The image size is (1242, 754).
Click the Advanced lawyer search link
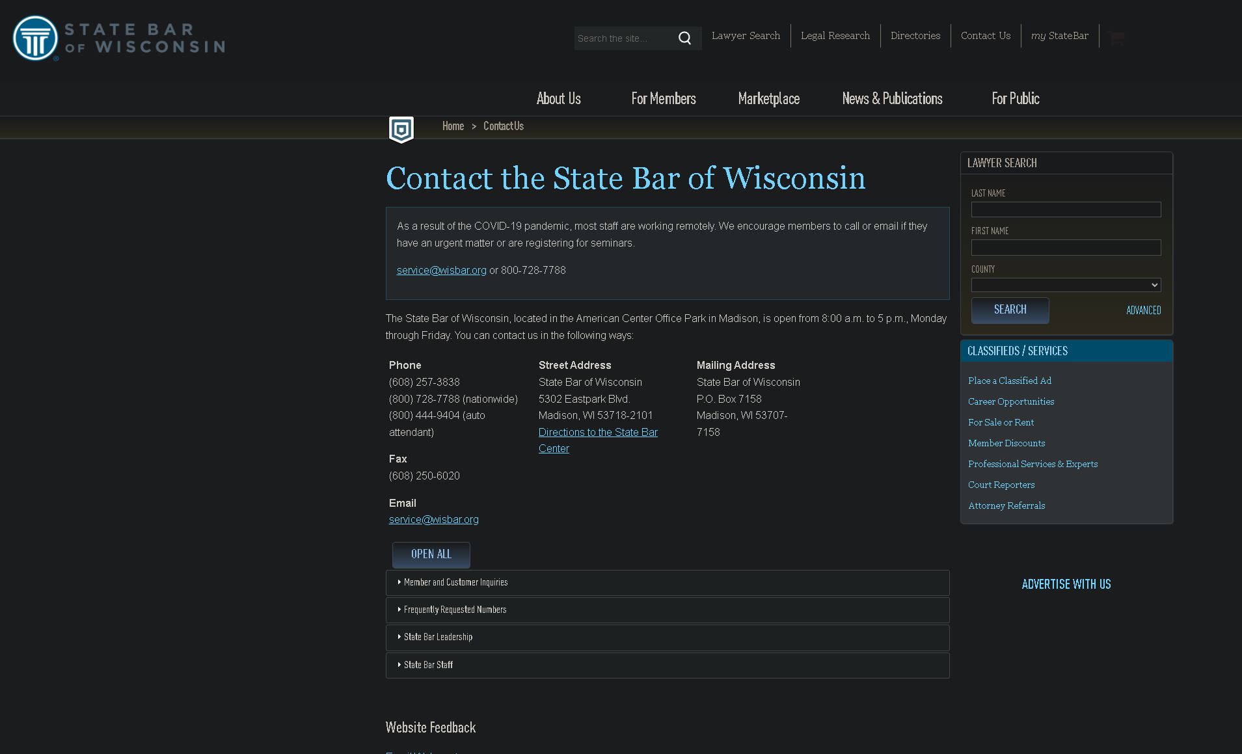click(x=1143, y=310)
